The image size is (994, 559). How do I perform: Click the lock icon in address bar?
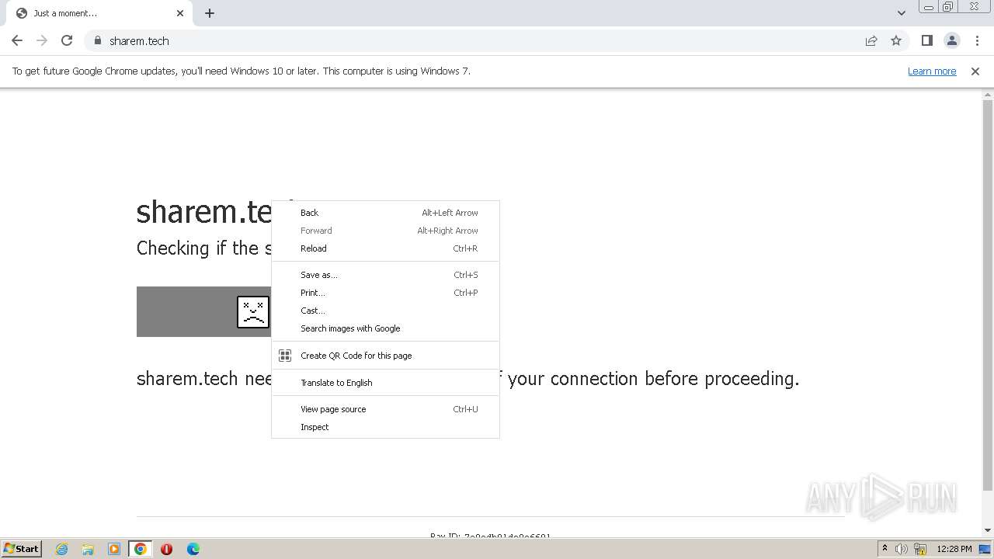97,40
